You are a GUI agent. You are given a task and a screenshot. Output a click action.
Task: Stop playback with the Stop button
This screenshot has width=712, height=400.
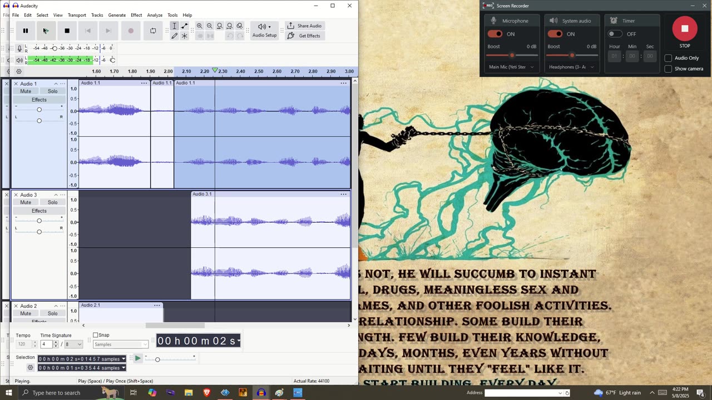click(x=67, y=31)
